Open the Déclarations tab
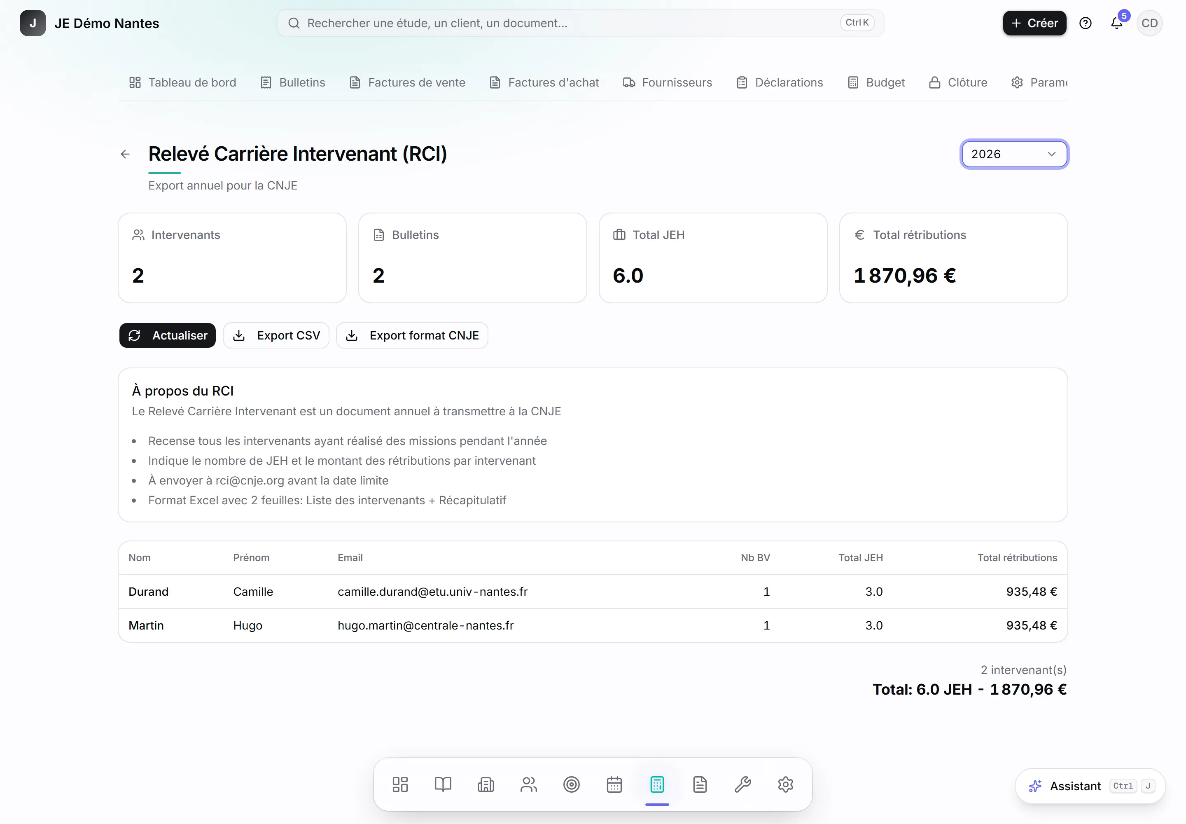The height and width of the screenshot is (824, 1186). [x=780, y=83]
